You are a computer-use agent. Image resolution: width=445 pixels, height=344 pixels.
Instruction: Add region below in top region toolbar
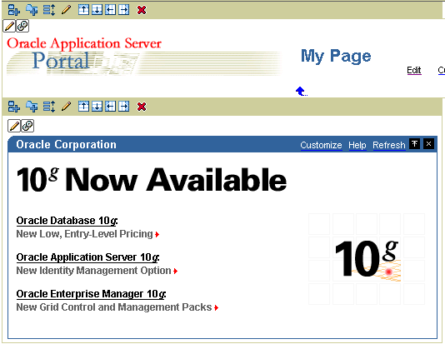[x=97, y=10]
